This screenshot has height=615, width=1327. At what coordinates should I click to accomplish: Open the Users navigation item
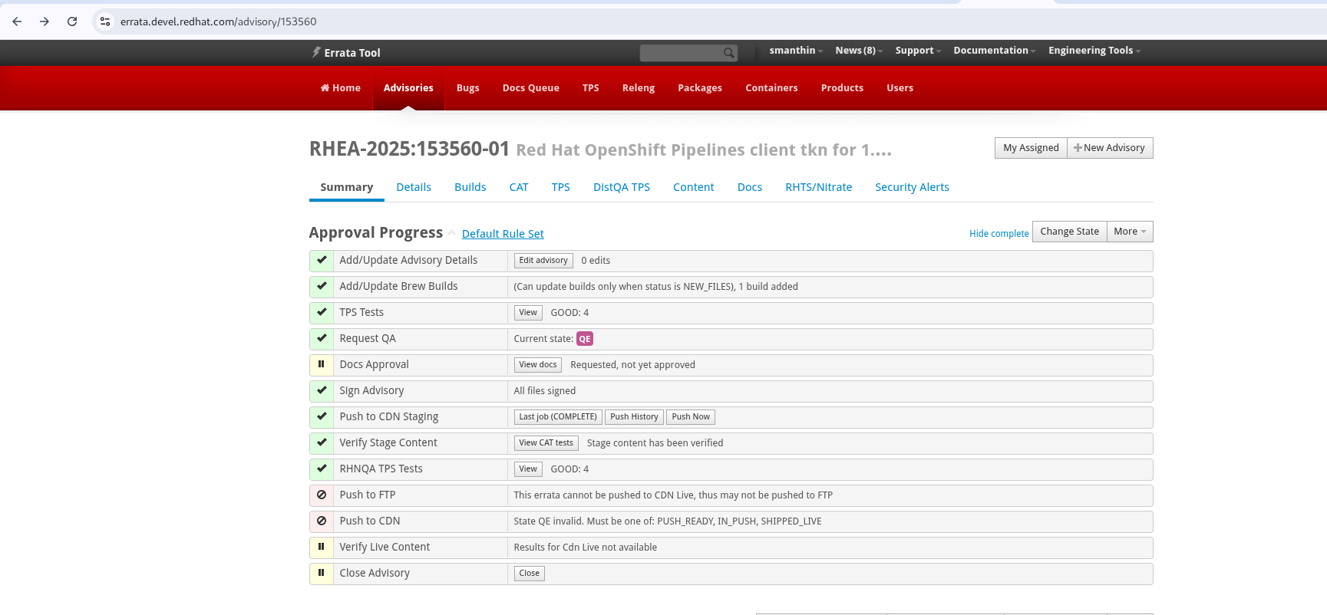click(x=900, y=88)
